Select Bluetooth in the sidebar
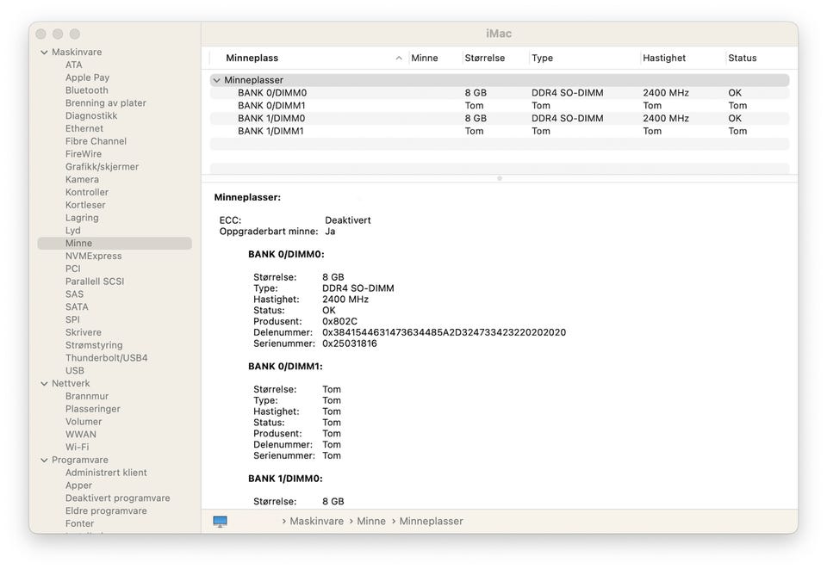The image size is (827, 569). (86, 90)
